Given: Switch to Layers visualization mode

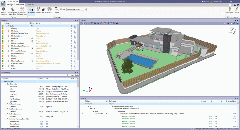Looking at the screenshot, I should (44, 9).
